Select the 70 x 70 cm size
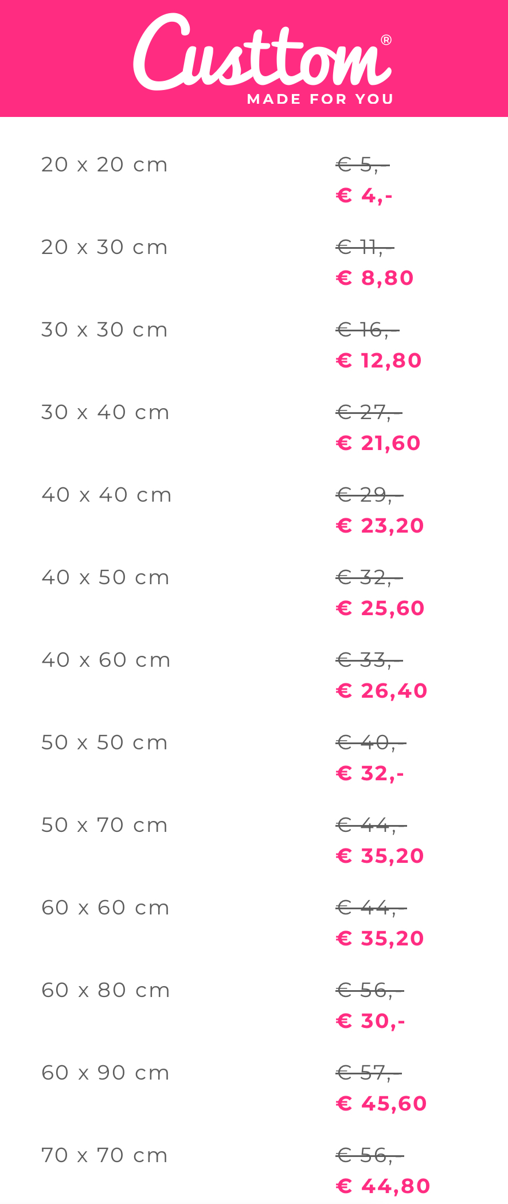 (x=104, y=1156)
